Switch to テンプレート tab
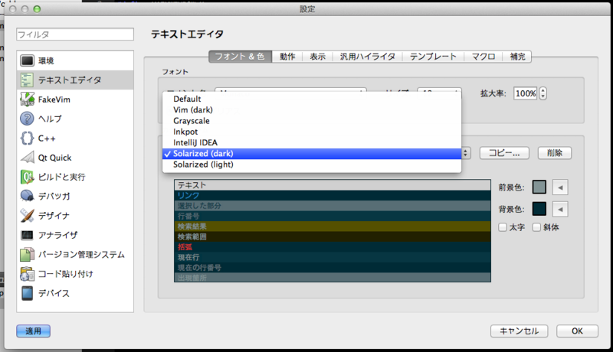The height and width of the screenshot is (352, 613). point(433,57)
